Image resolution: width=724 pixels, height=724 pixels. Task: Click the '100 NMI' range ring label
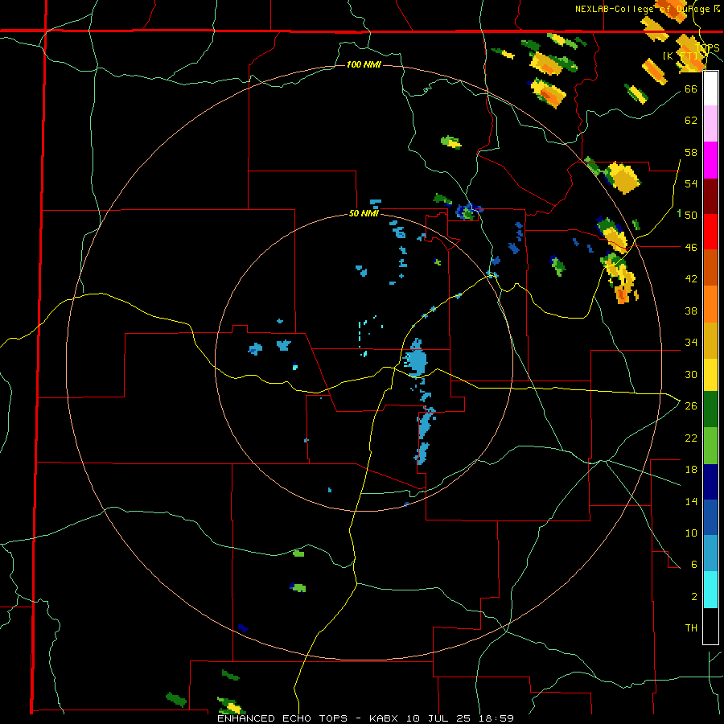tap(364, 64)
